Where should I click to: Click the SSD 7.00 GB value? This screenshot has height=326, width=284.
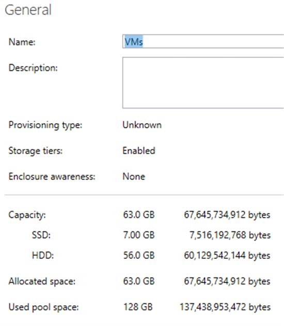point(139,235)
